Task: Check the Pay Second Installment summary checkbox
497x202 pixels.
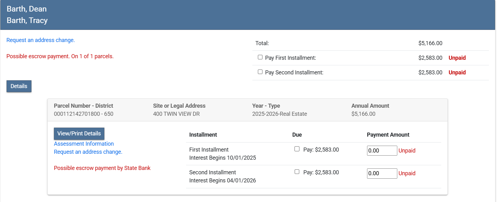Action: (x=260, y=72)
